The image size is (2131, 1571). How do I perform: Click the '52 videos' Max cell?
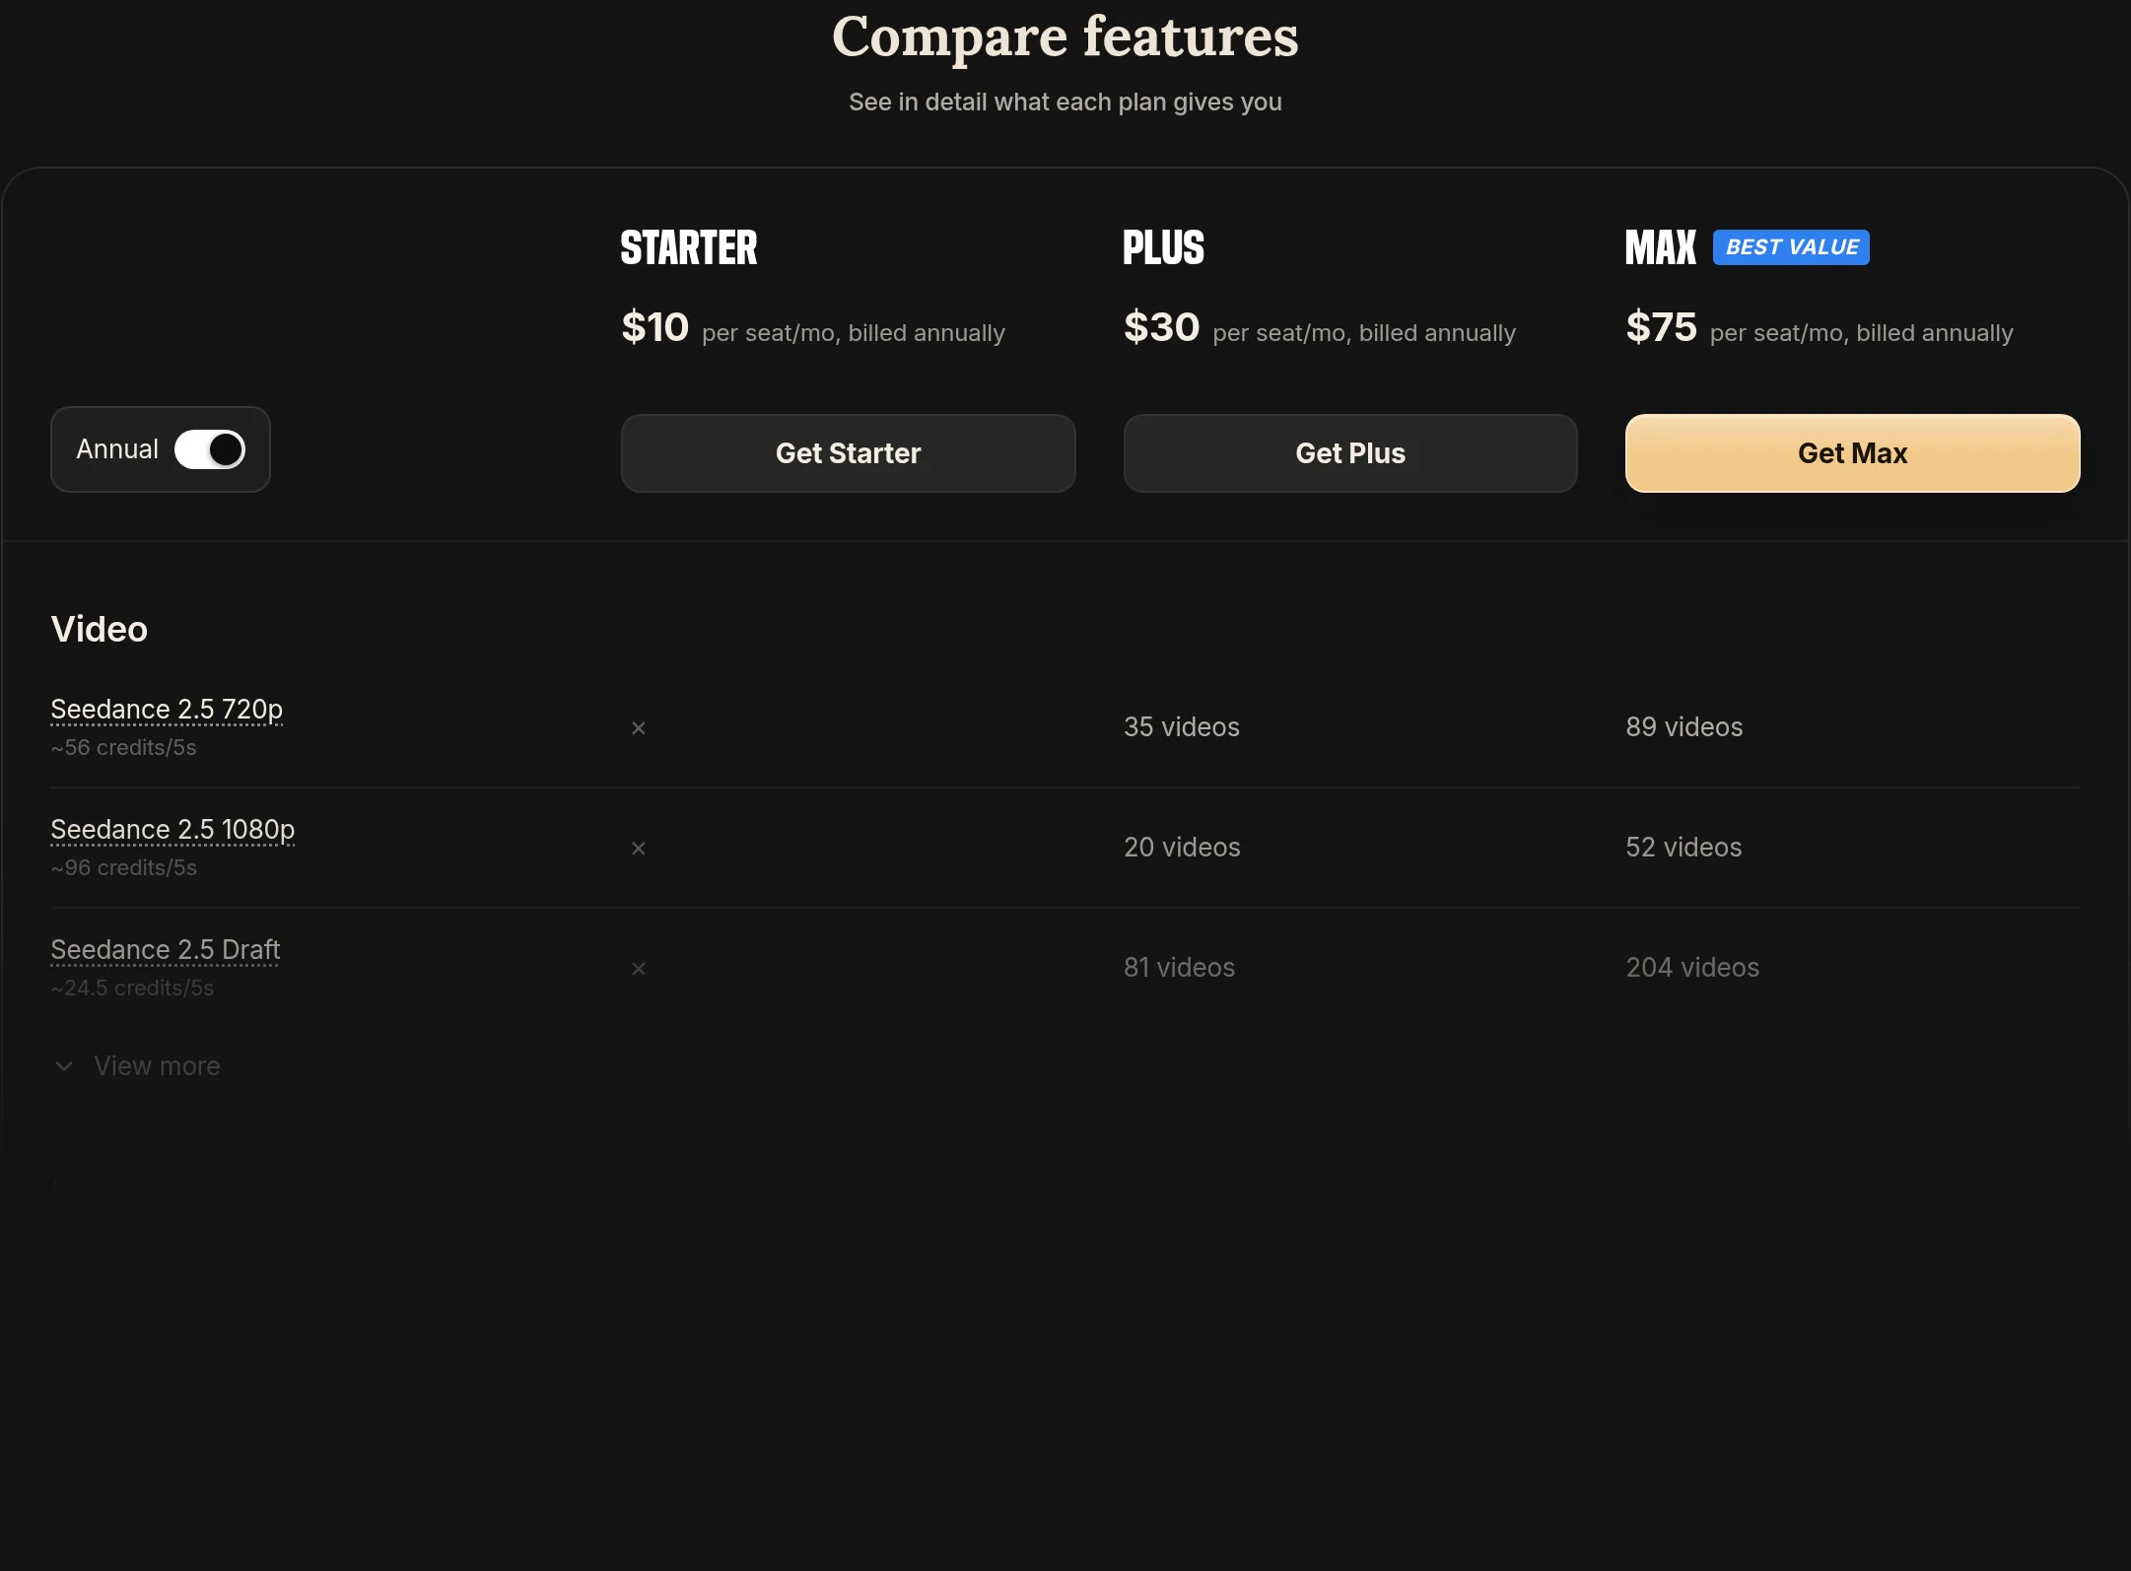[1684, 848]
